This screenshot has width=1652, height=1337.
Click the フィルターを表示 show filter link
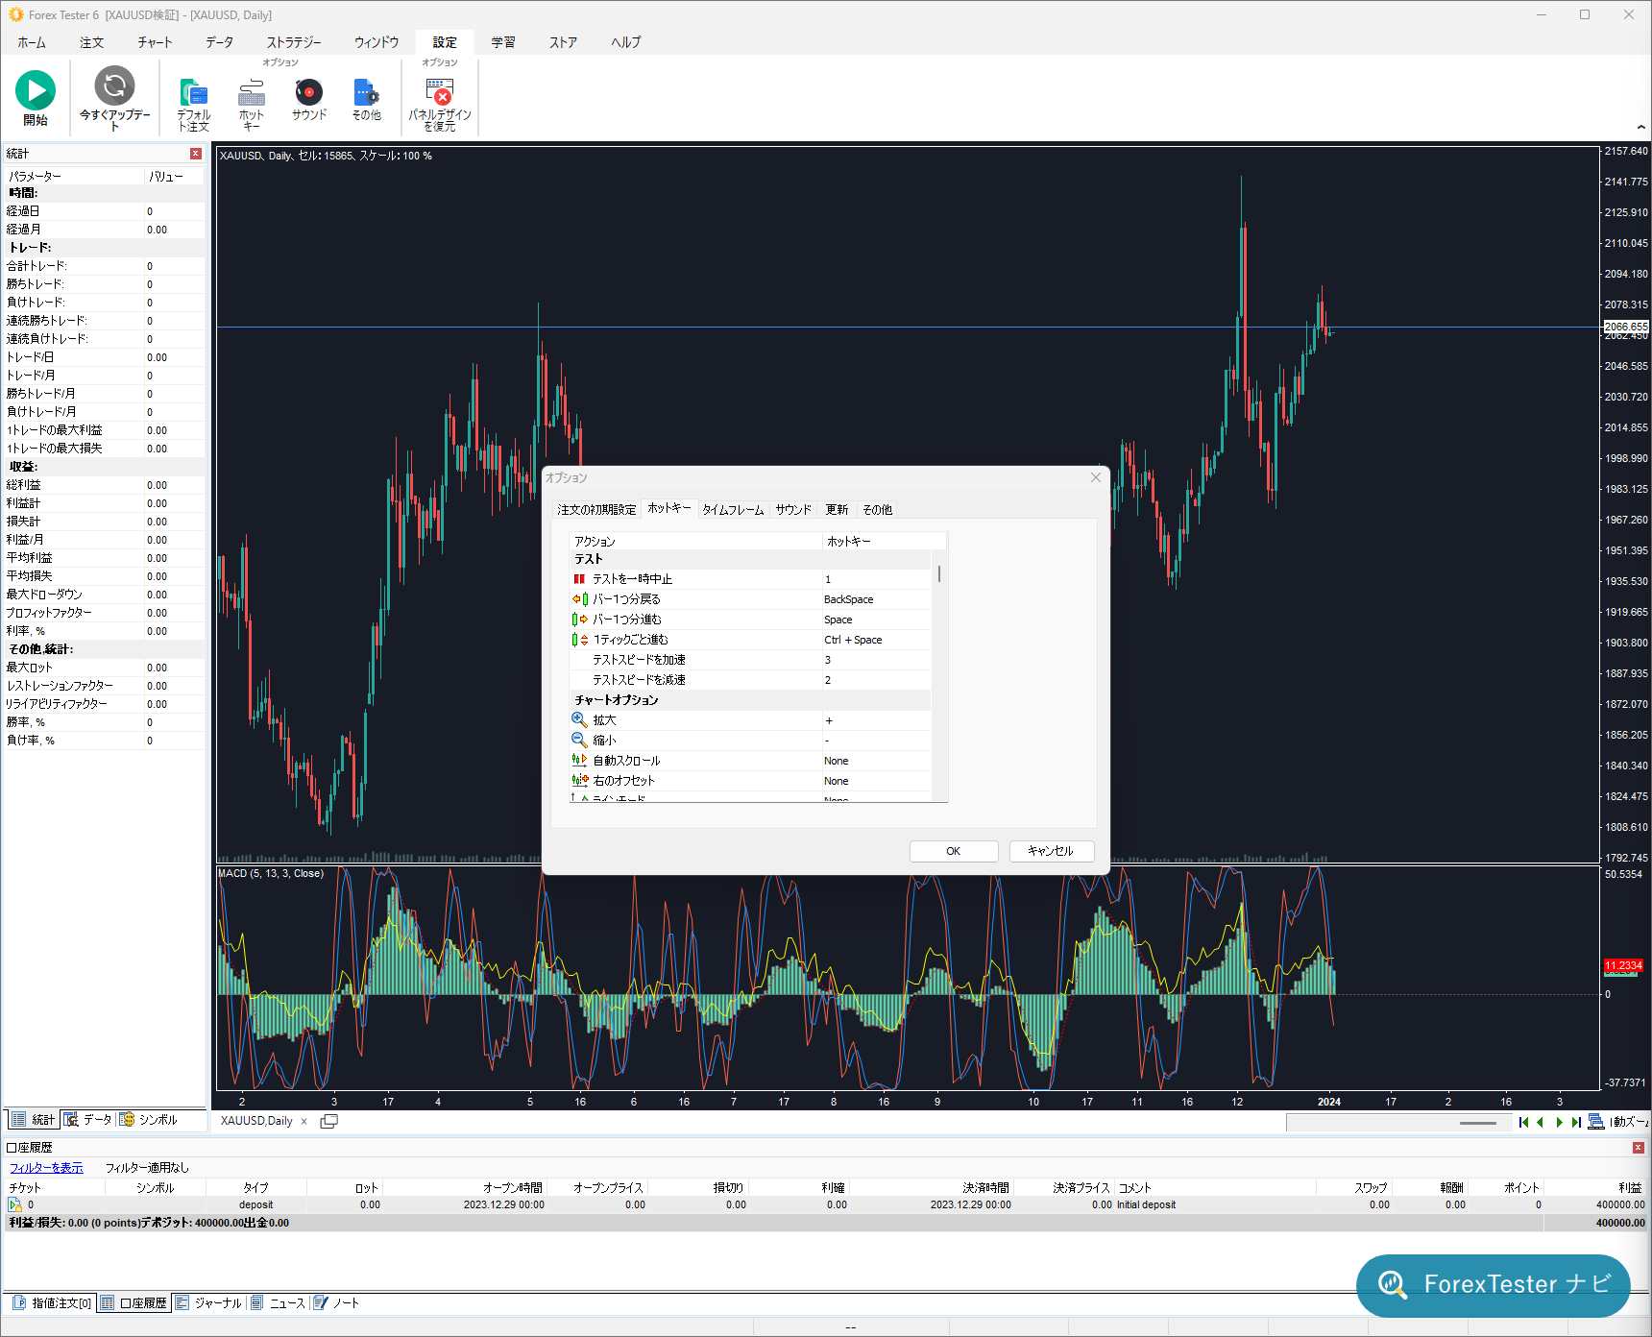[x=46, y=1168]
